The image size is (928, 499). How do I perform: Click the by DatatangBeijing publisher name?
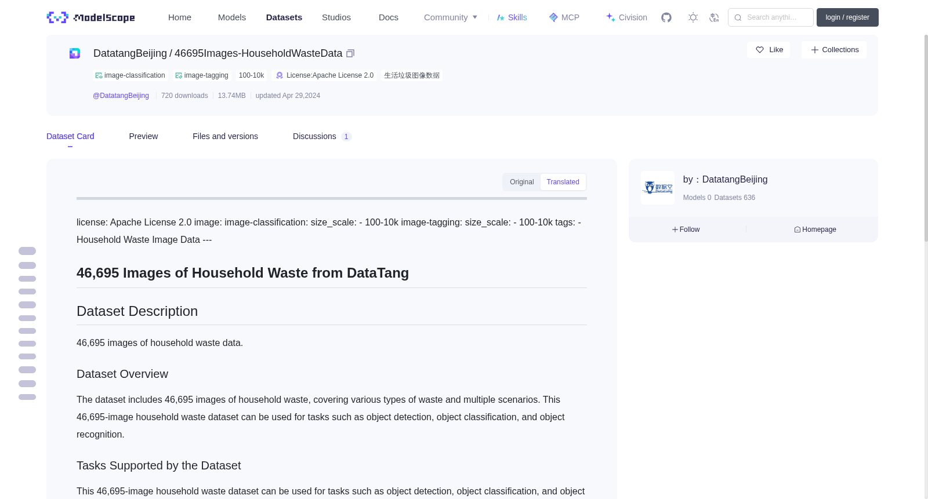pyautogui.click(x=725, y=180)
